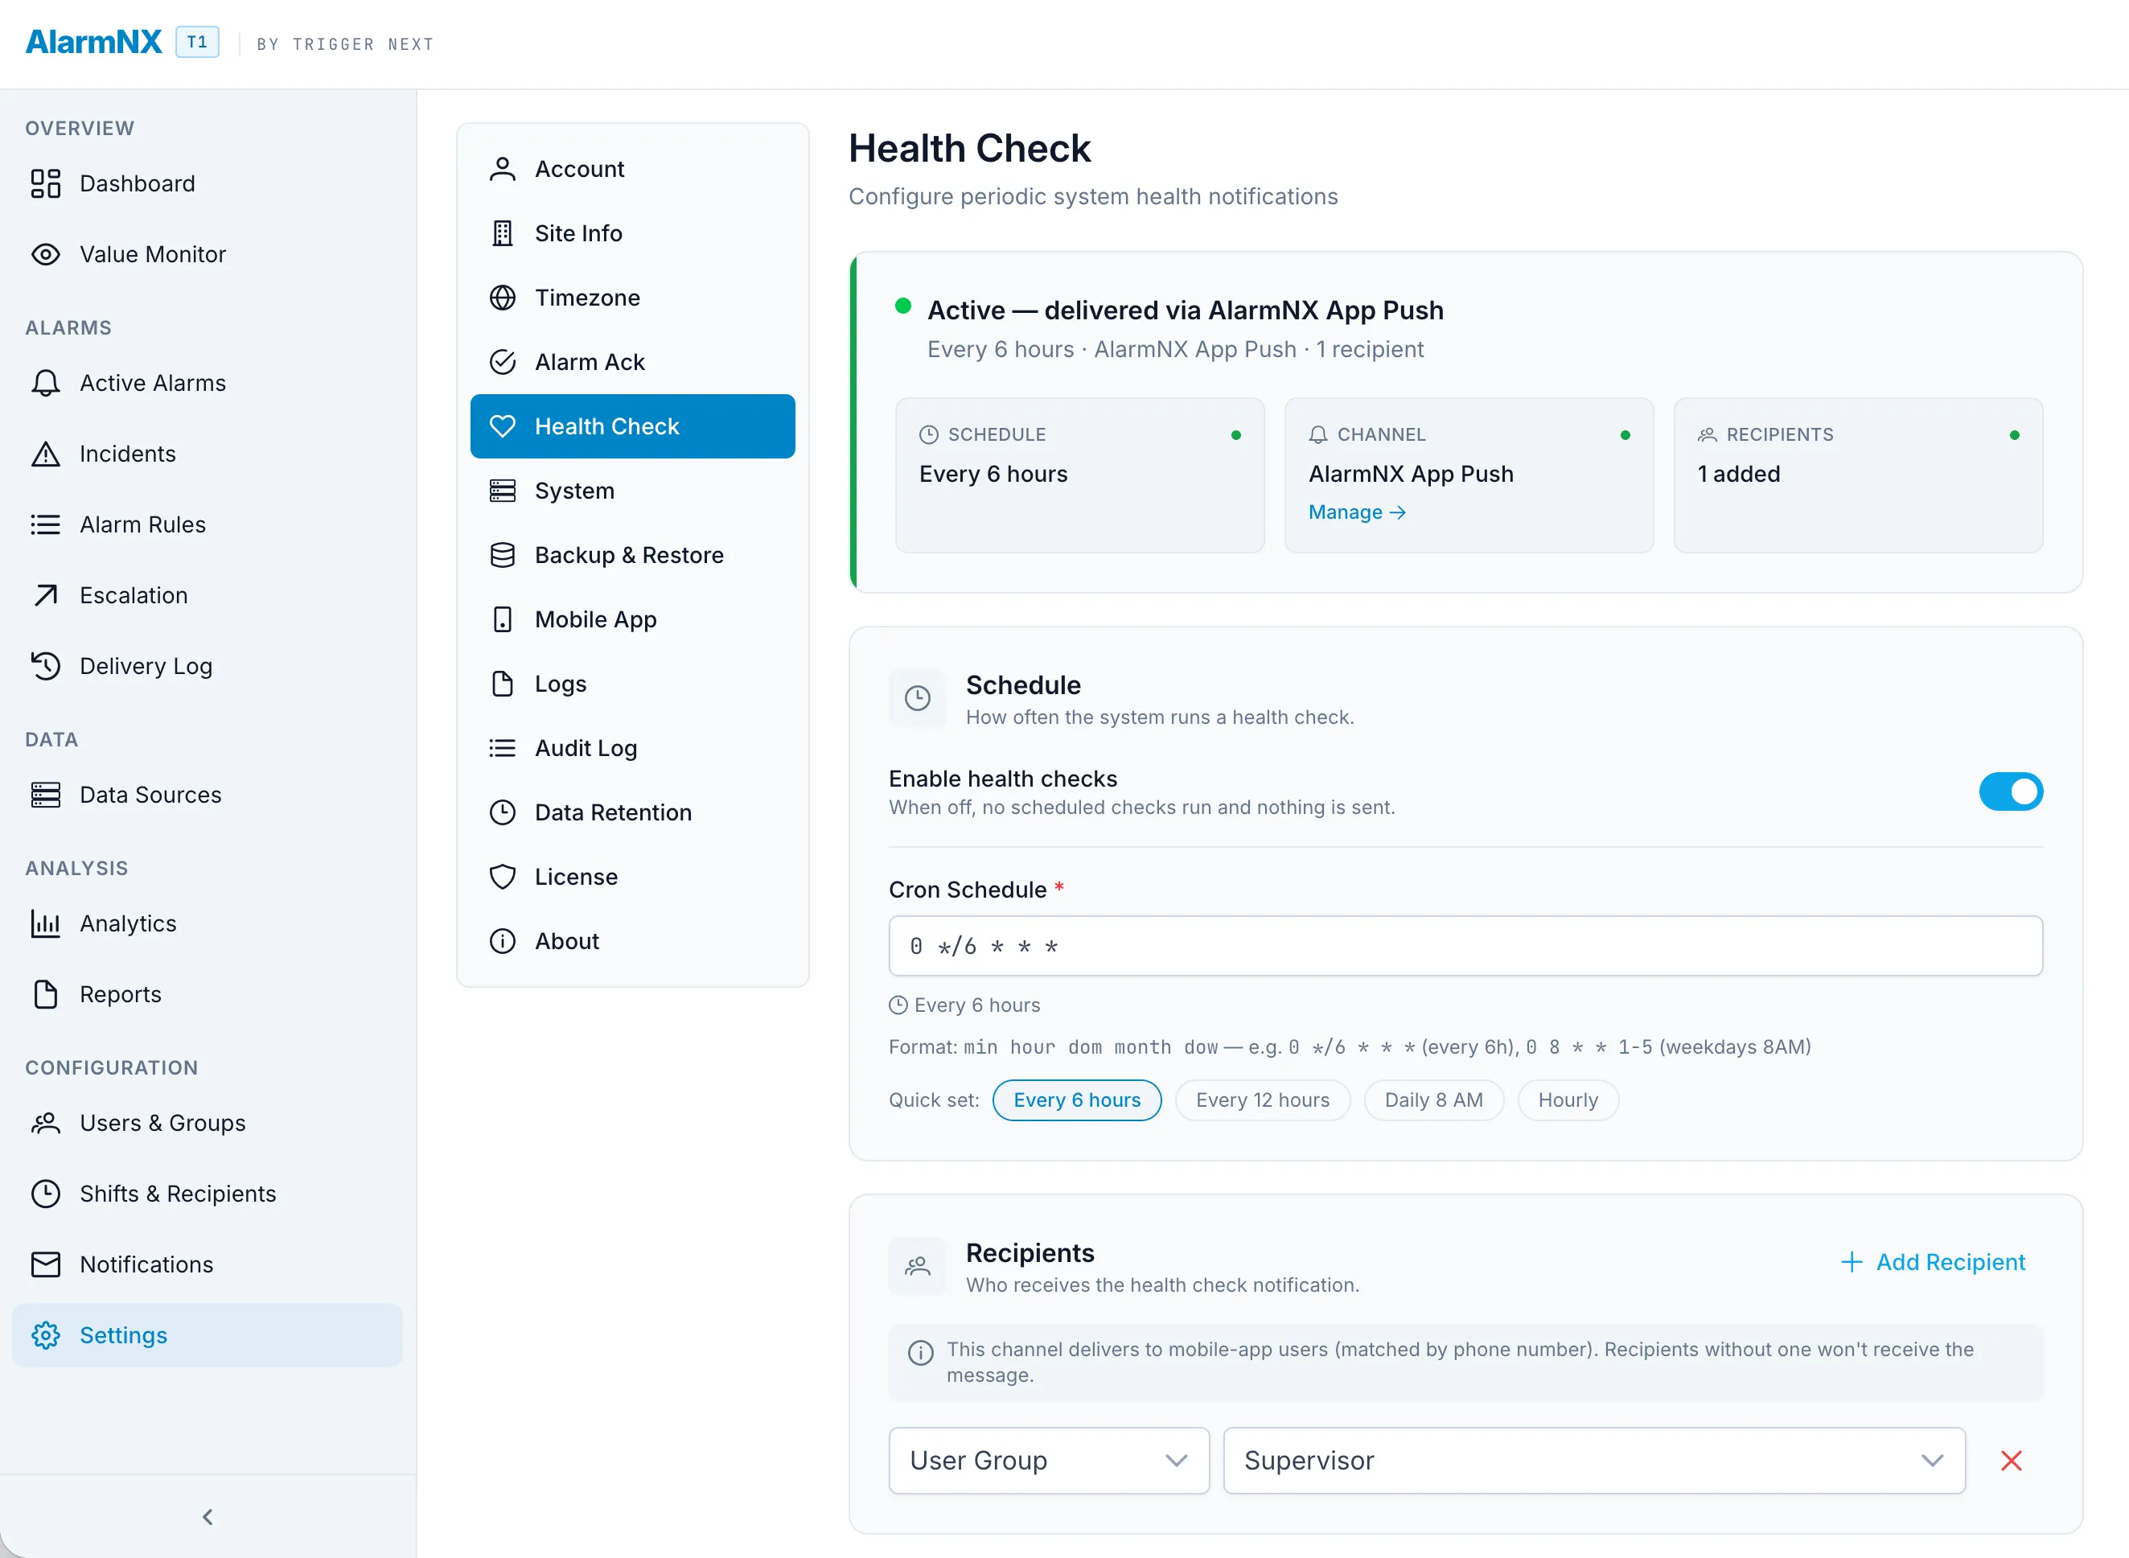Select the Every 6 hours quick set
The width and height of the screenshot is (2129, 1558).
point(1077,1100)
